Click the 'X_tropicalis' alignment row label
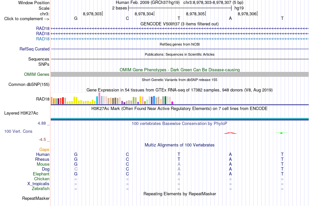Image resolution: width=309 pixels, height=206 pixels. (x=38, y=184)
